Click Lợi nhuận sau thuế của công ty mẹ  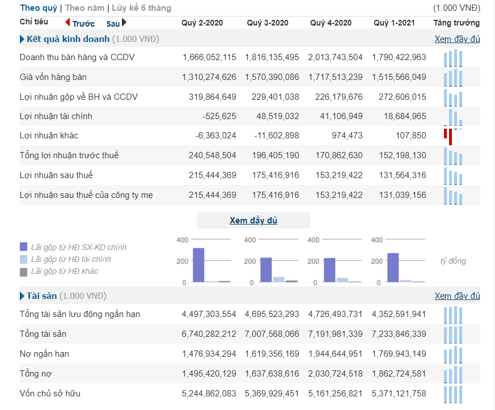[86, 195]
